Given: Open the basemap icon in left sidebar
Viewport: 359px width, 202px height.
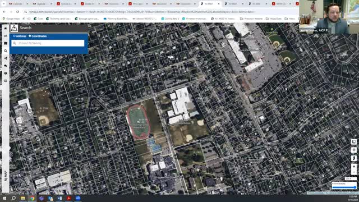Looking at the screenshot, I should [x=6, y=43].
